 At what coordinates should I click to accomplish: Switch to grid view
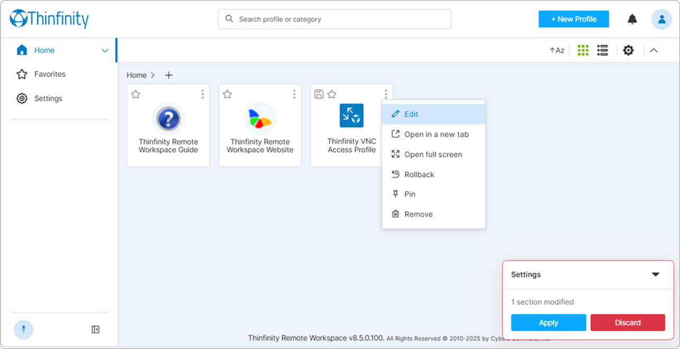coord(583,50)
